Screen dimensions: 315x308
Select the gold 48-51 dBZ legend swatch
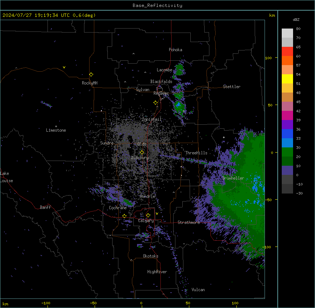coord(287,88)
